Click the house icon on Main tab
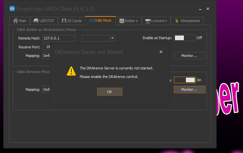The image size is (243, 153). [x=15, y=21]
